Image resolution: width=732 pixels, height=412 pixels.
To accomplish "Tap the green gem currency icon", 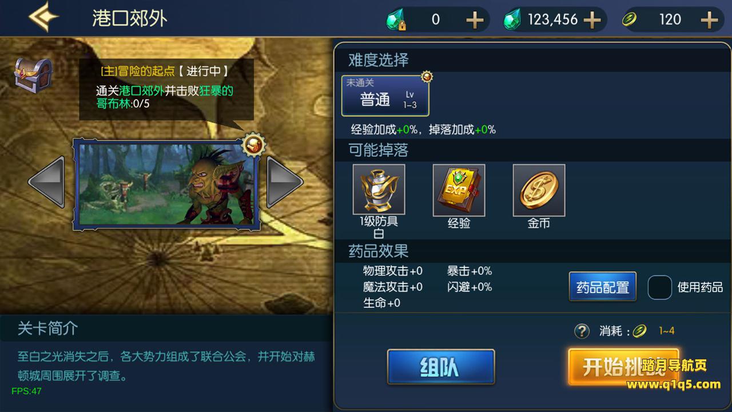I will 512,21.
